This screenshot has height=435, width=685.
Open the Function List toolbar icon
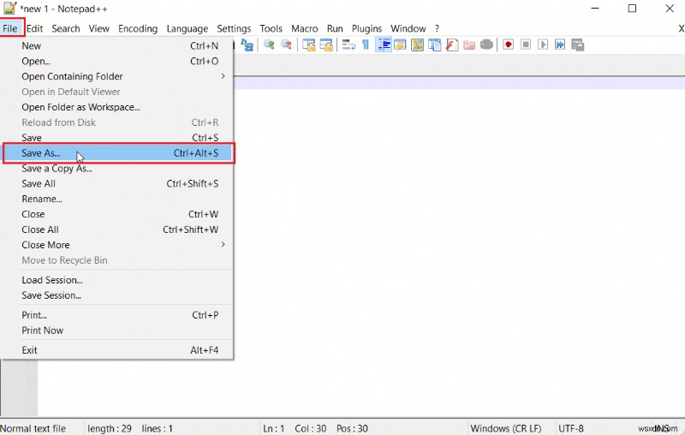[x=452, y=45]
